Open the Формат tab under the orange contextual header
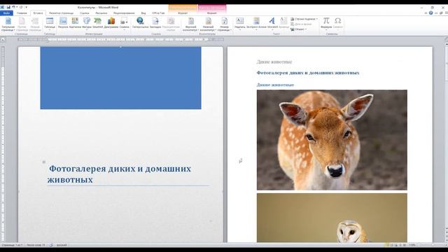 pyautogui.click(x=183, y=13)
